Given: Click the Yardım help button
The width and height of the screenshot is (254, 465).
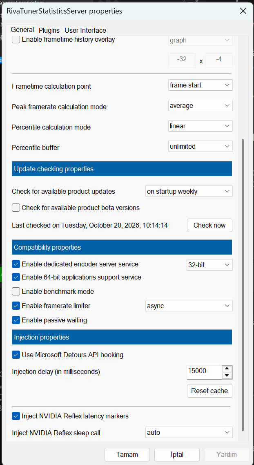Looking at the screenshot, I should click(x=227, y=454).
